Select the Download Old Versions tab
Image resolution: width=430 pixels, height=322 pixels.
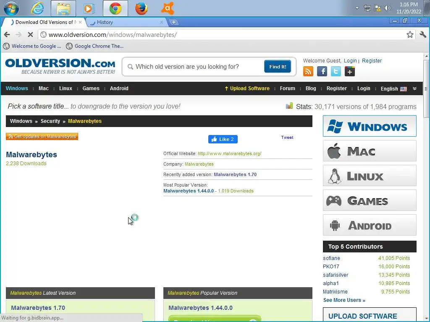tap(45, 22)
